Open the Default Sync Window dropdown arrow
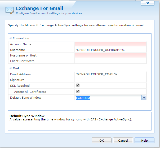 pos(144,98)
